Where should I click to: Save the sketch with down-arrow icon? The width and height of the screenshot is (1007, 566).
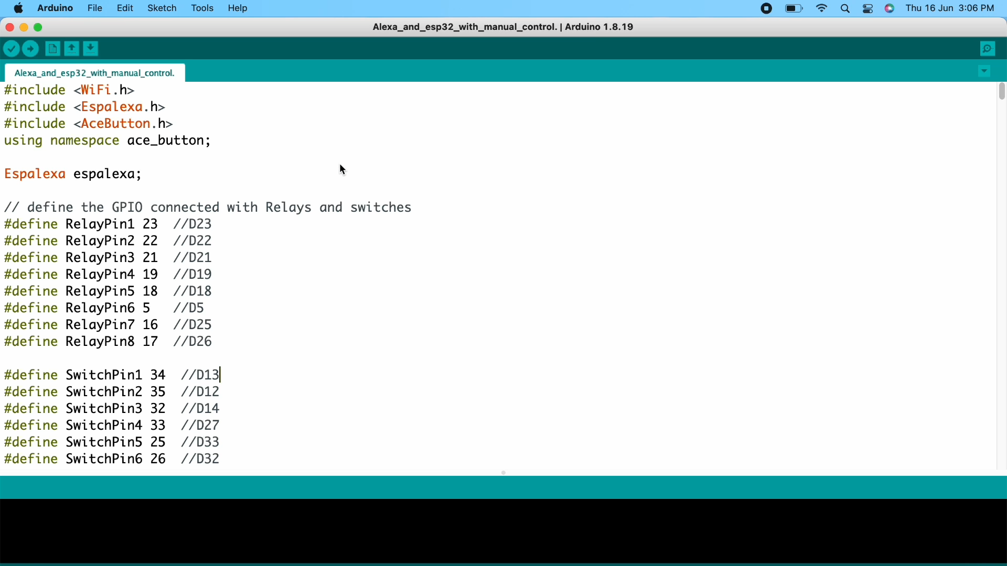pyautogui.click(x=92, y=49)
